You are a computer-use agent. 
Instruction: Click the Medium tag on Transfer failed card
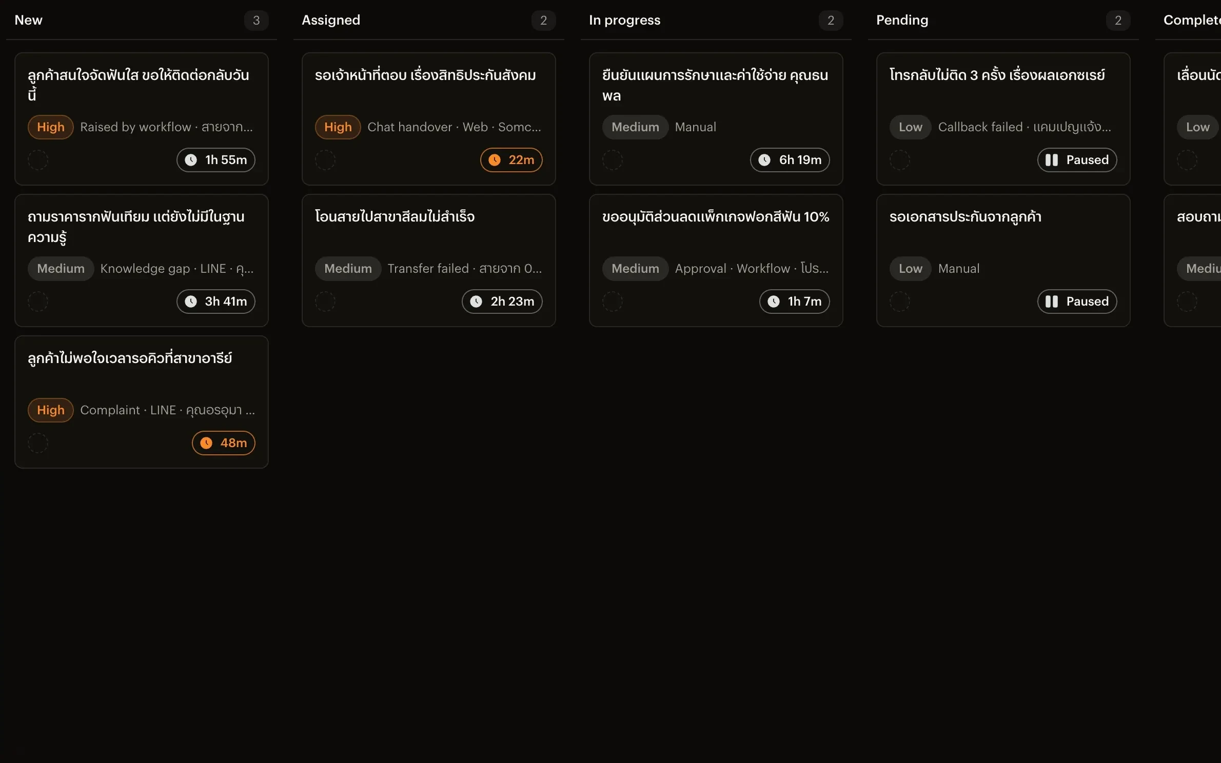pyautogui.click(x=348, y=269)
